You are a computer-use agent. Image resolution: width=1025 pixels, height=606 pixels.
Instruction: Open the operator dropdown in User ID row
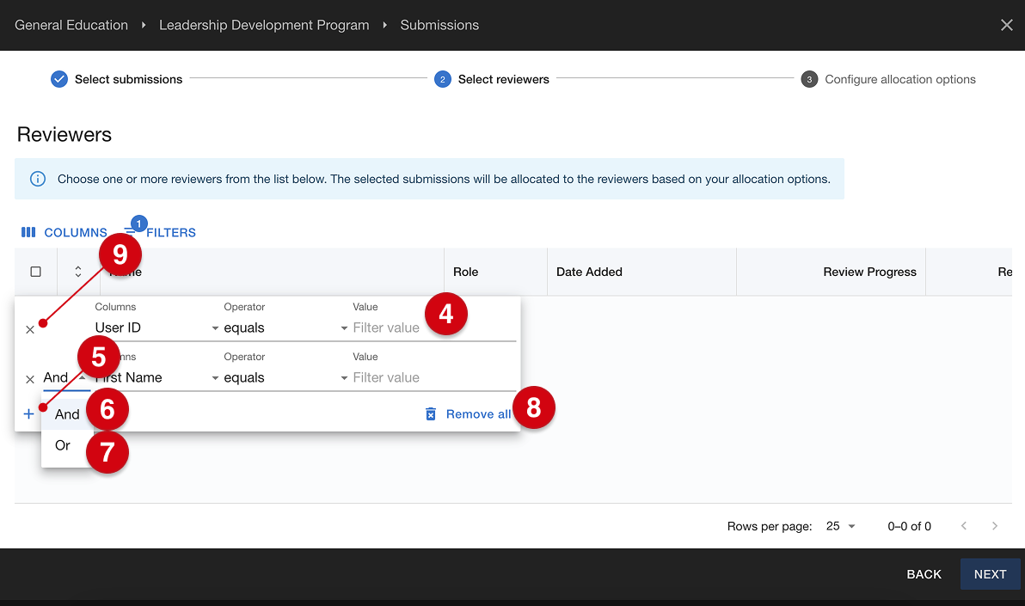pyautogui.click(x=285, y=327)
